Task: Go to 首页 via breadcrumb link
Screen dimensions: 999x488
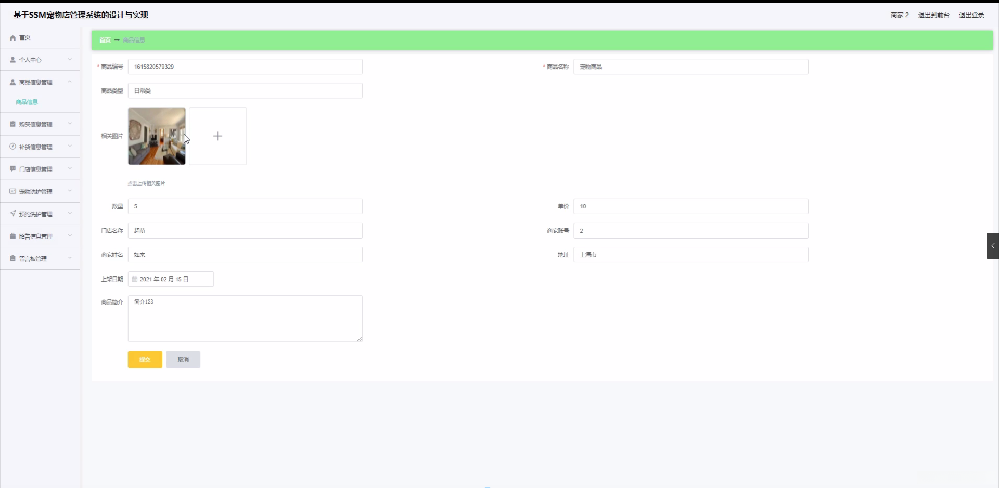Action: click(105, 40)
